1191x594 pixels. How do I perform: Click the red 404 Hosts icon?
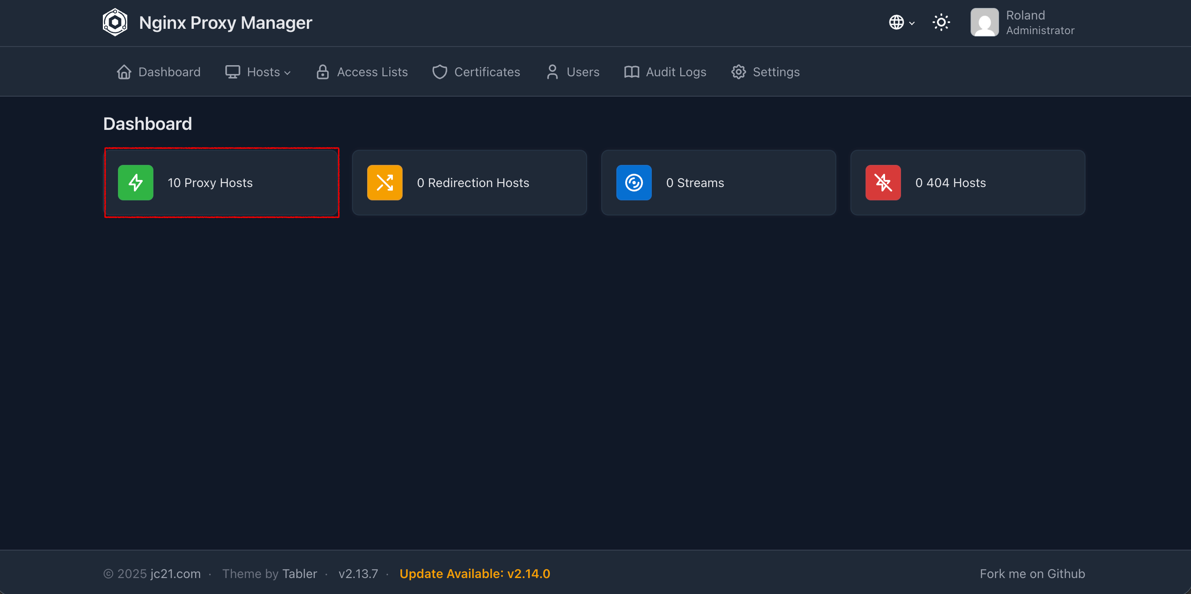883,183
